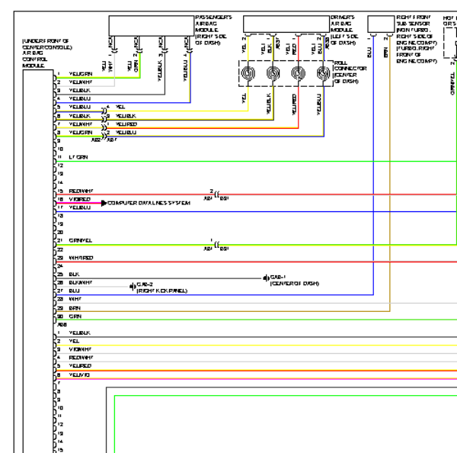
Task: Click the VIO/WHT wire label
Action: pyautogui.click(x=80, y=349)
